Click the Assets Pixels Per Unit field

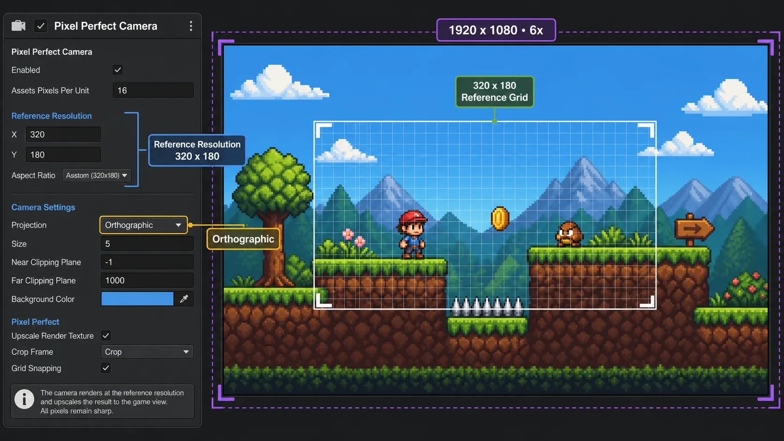153,90
